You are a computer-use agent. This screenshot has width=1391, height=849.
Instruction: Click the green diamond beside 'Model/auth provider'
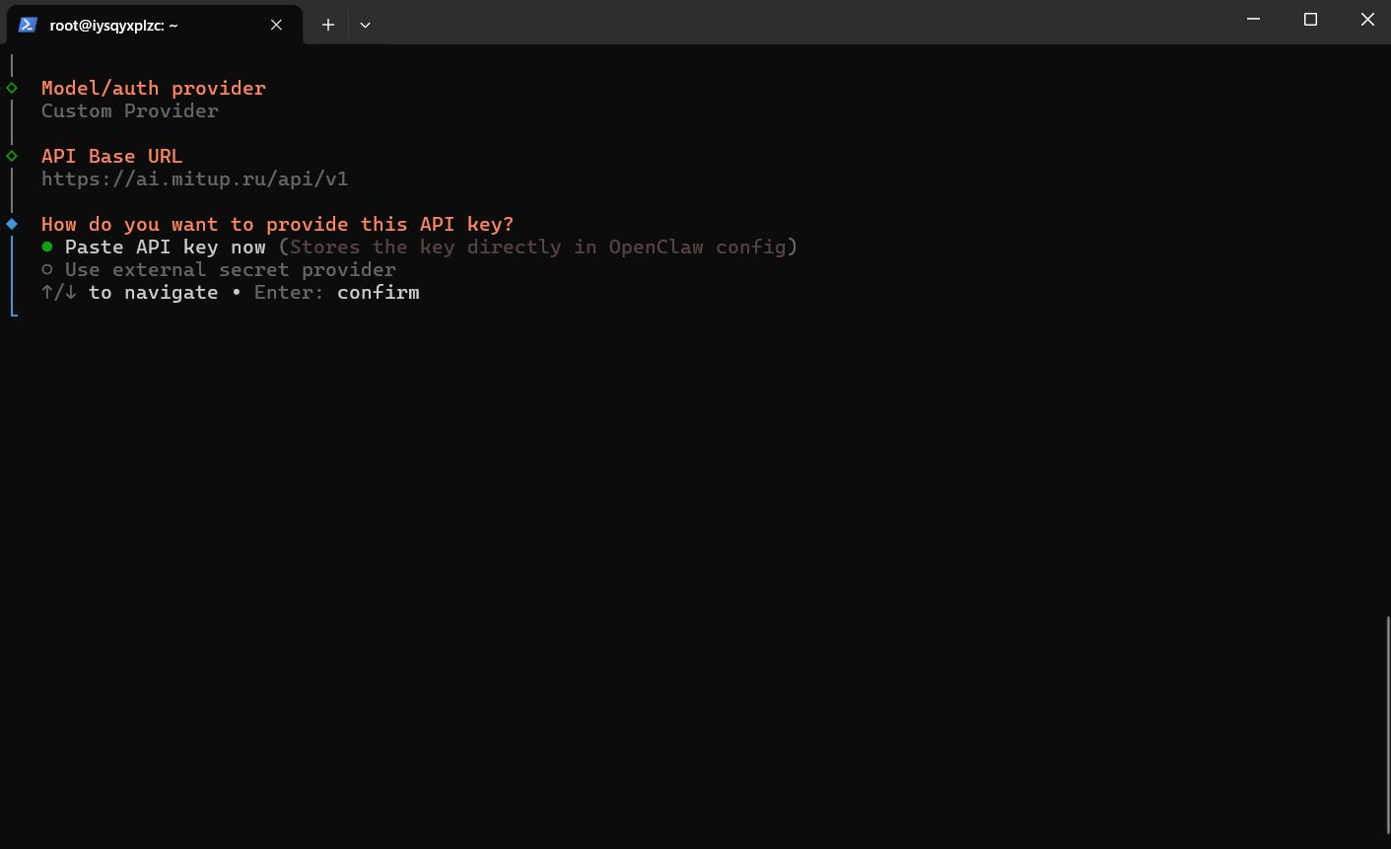pos(12,88)
